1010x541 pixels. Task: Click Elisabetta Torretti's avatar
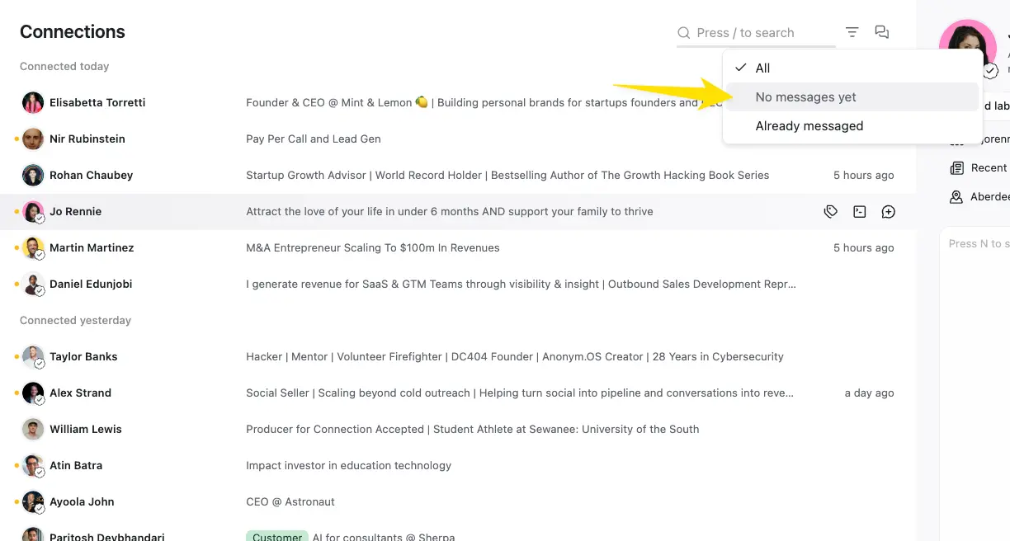click(x=33, y=102)
